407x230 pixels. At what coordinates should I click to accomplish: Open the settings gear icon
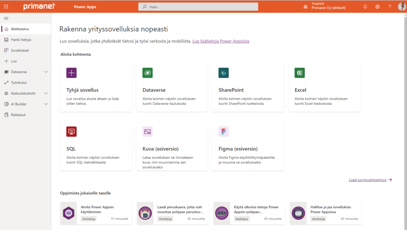pos(377,7)
